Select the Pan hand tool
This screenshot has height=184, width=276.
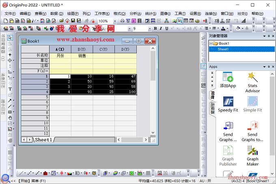10,118
